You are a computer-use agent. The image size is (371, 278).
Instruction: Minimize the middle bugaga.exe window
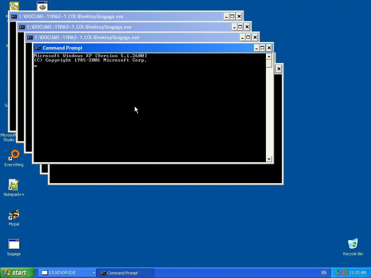[x=234, y=27]
